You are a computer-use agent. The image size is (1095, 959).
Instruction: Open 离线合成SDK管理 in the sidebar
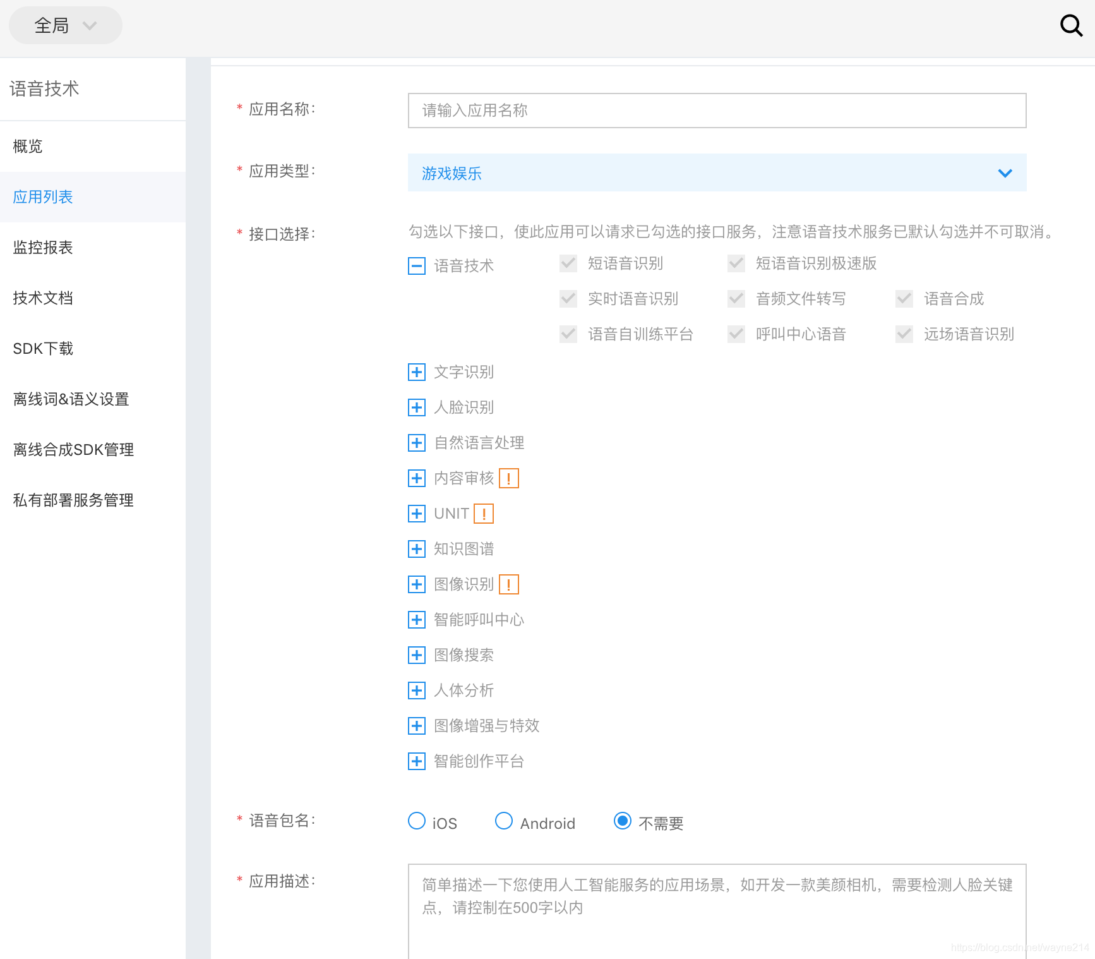tap(93, 450)
